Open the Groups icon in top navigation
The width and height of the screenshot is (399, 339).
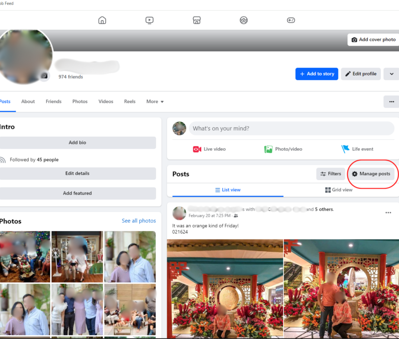coord(244,20)
